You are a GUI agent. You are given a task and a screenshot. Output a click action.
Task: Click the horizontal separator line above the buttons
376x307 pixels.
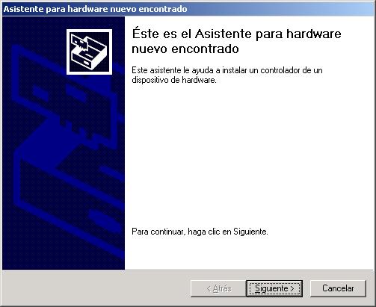(x=188, y=270)
